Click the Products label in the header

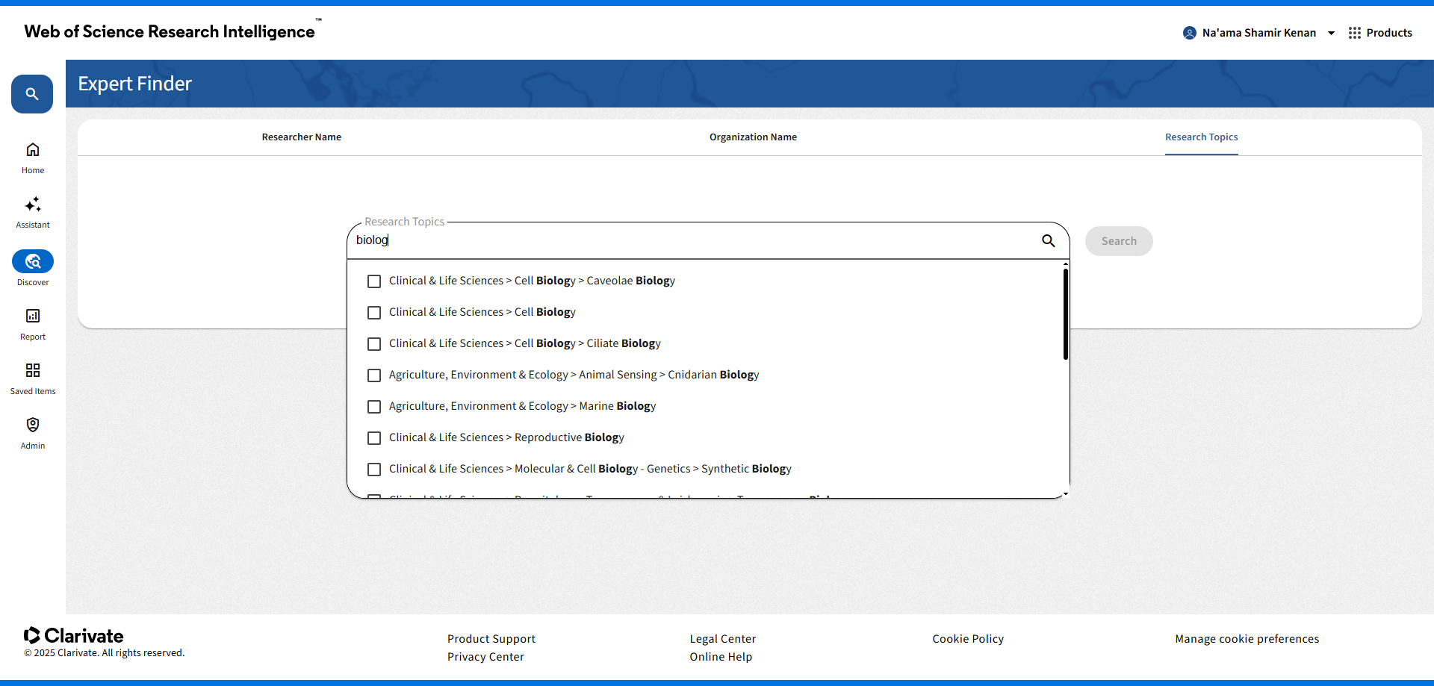[x=1389, y=33]
